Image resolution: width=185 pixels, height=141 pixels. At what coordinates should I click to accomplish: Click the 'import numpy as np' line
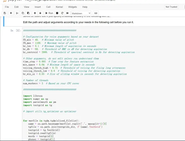pos(36,99)
